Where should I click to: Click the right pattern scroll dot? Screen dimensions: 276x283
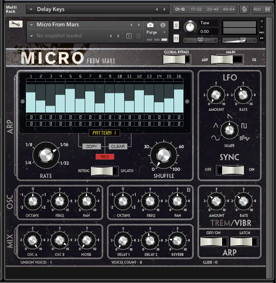click(187, 101)
